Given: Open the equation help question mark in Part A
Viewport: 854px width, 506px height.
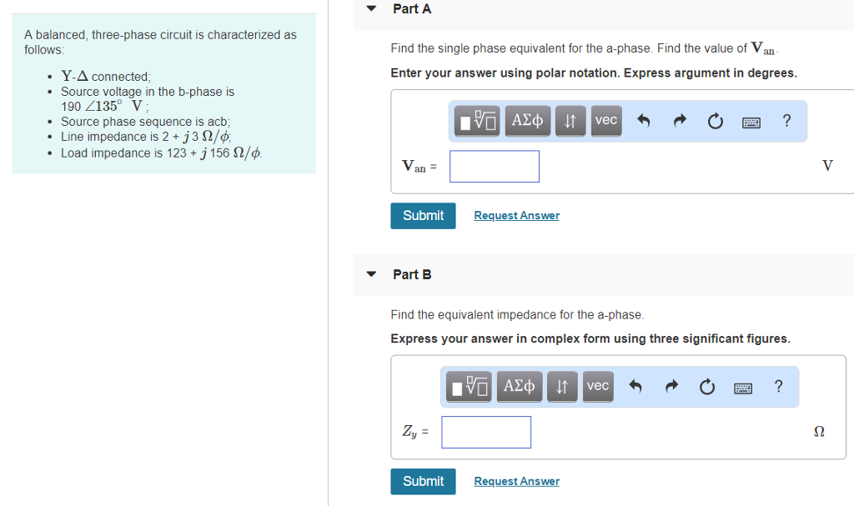Looking at the screenshot, I should (x=786, y=121).
